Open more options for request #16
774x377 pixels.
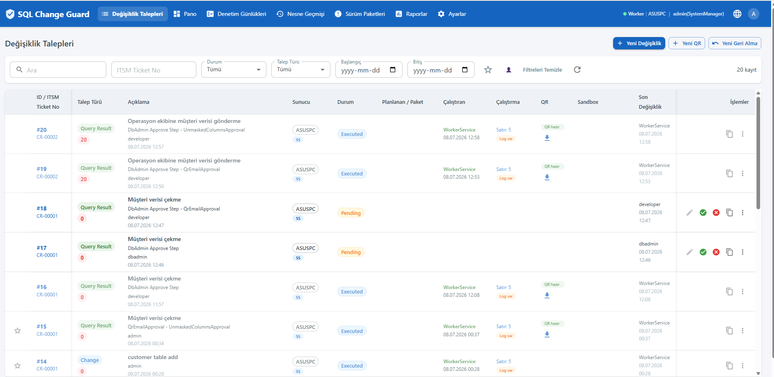click(x=743, y=292)
